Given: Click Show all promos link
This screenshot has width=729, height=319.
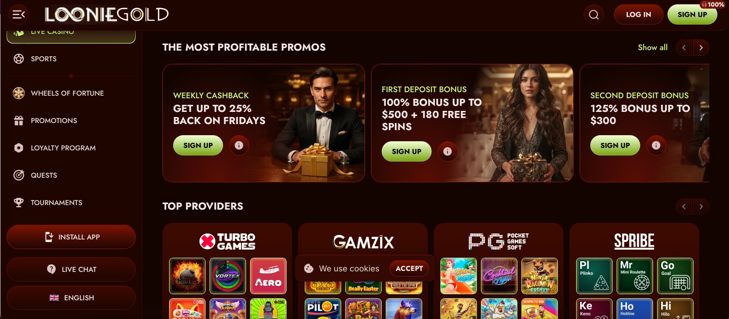Looking at the screenshot, I should tap(653, 48).
